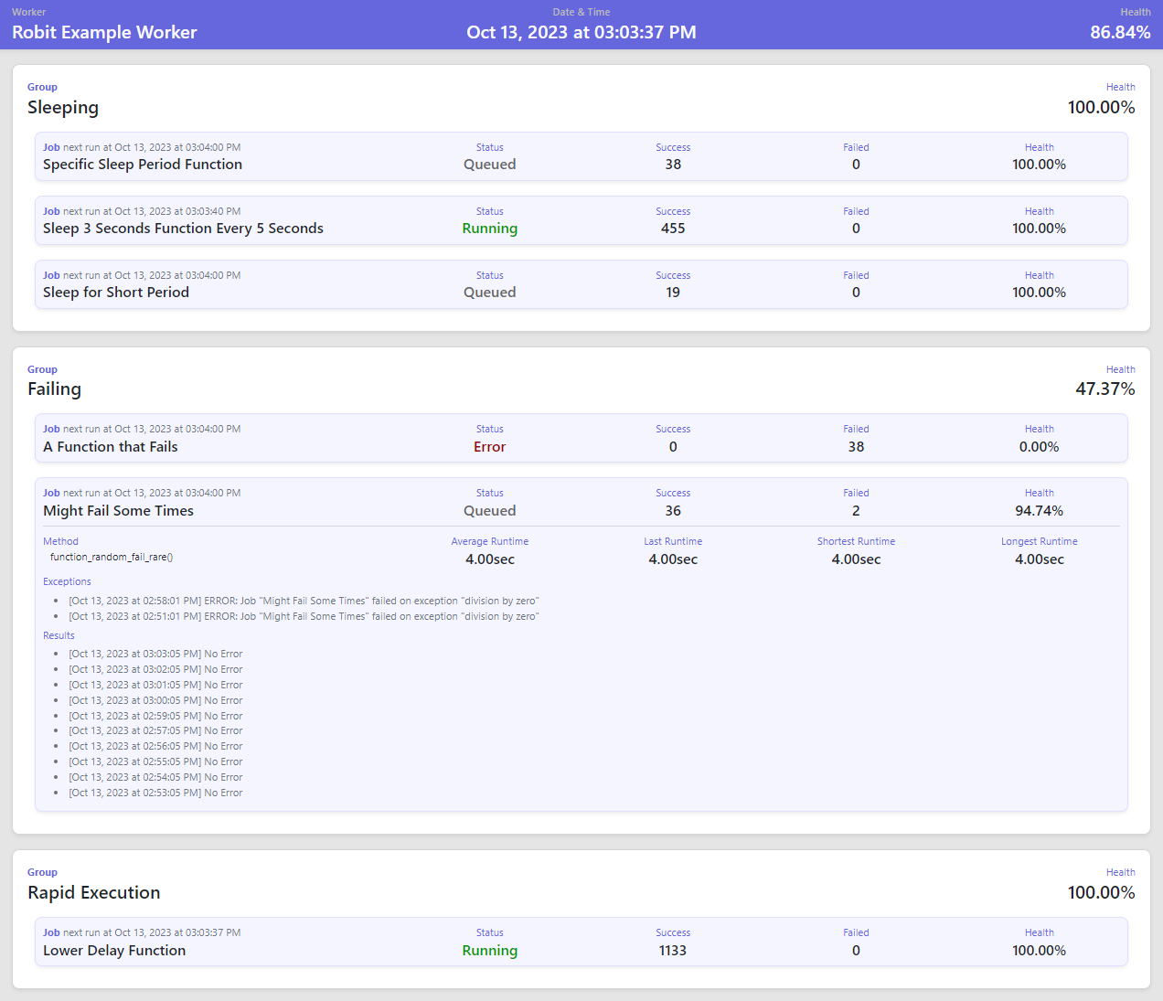Click the 02:59:05 PM No Error result

(x=155, y=717)
